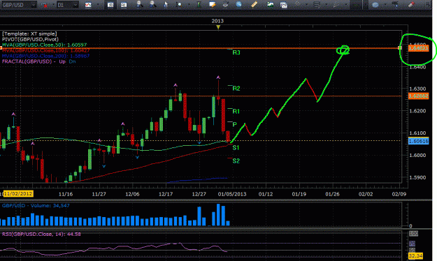
Task: Click the second panel-layout toolbar icon
Action: [x=124, y=5]
